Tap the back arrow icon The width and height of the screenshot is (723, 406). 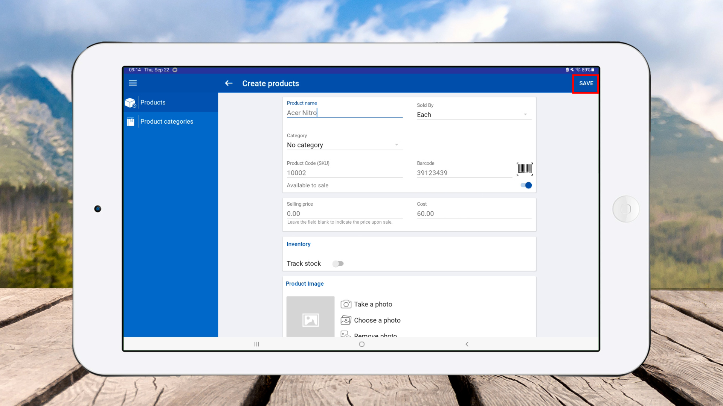pyautogui.click(x=229, y=83)
